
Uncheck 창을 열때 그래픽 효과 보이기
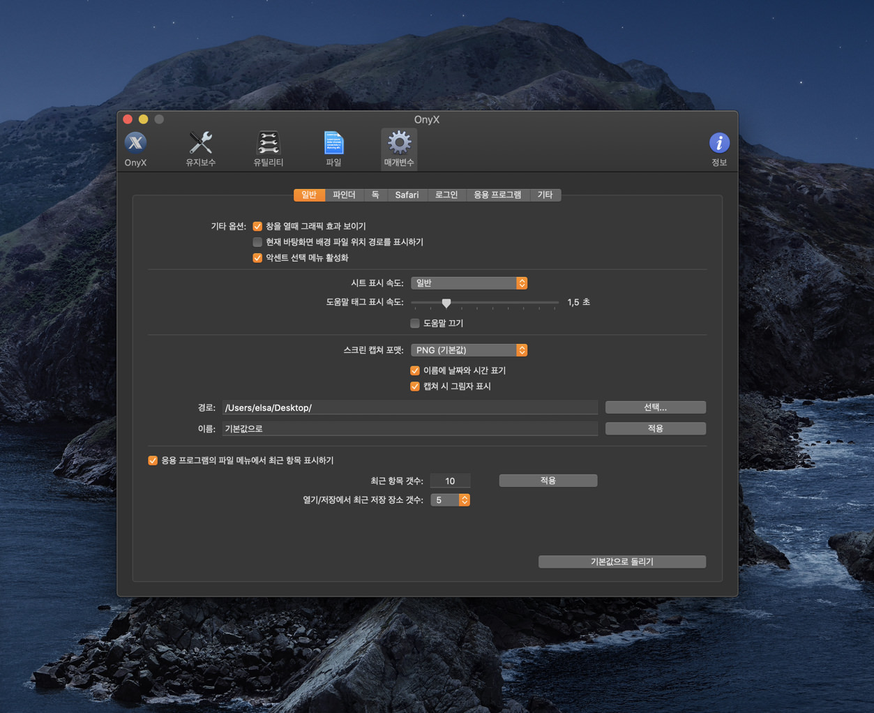pyautogui.click(x=257, y=226)
